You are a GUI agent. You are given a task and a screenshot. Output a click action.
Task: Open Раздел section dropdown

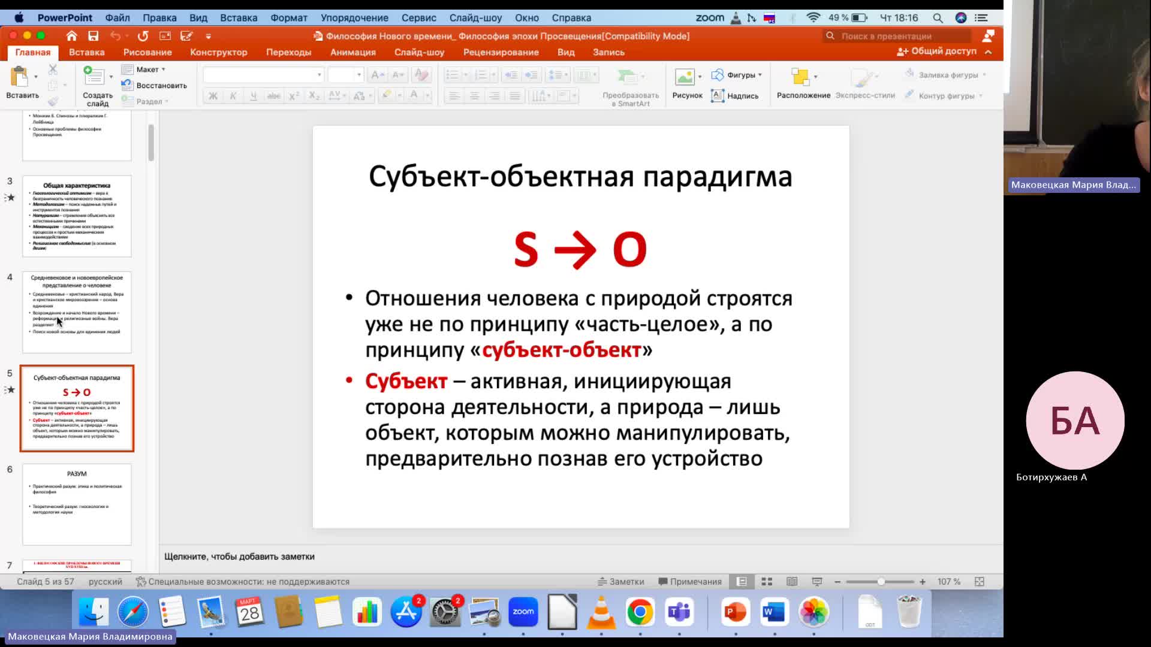[x=145, y=101]
